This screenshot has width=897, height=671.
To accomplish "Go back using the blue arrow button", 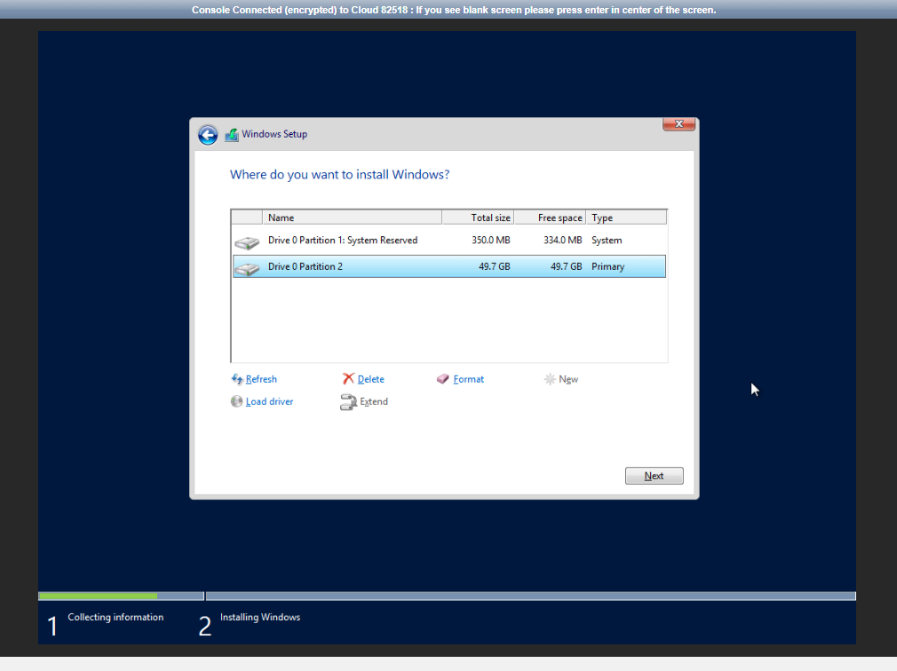I will tap(208, 135).
